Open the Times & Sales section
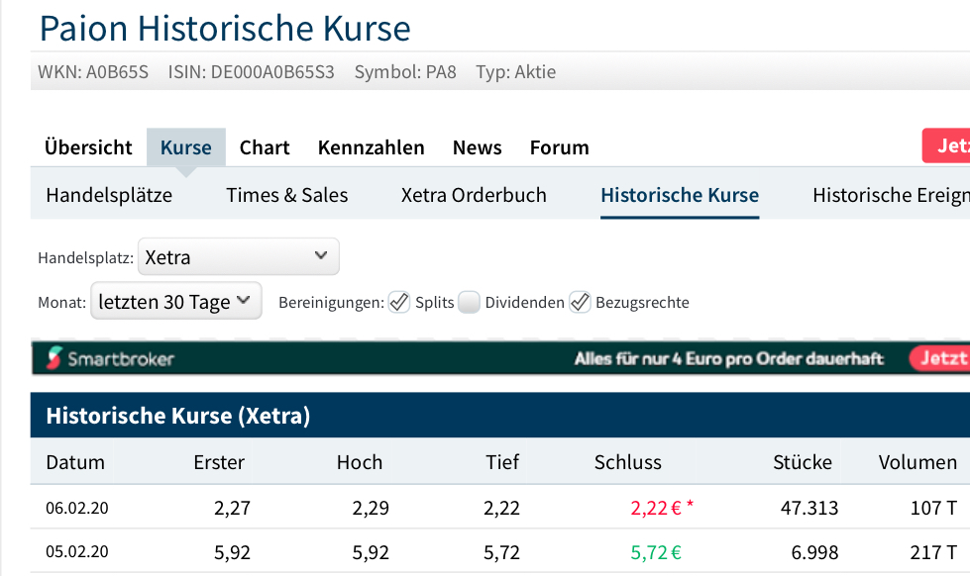Screen dimensions: 970x576 [x=287, y=195]
